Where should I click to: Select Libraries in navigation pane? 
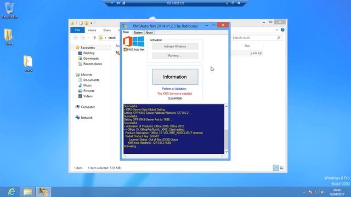click(x=87, y=74)
